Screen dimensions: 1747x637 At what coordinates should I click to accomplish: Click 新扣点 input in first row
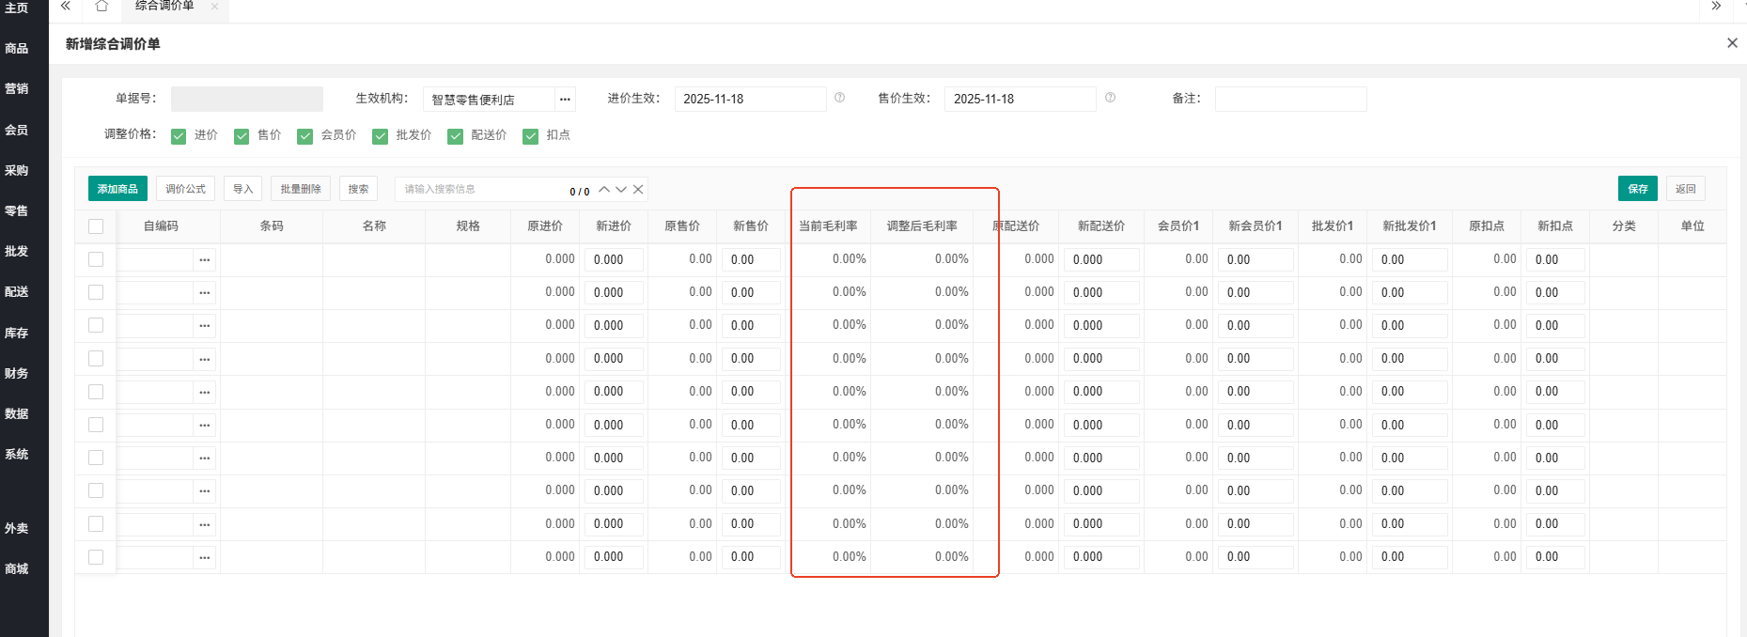coord(1555,259)
